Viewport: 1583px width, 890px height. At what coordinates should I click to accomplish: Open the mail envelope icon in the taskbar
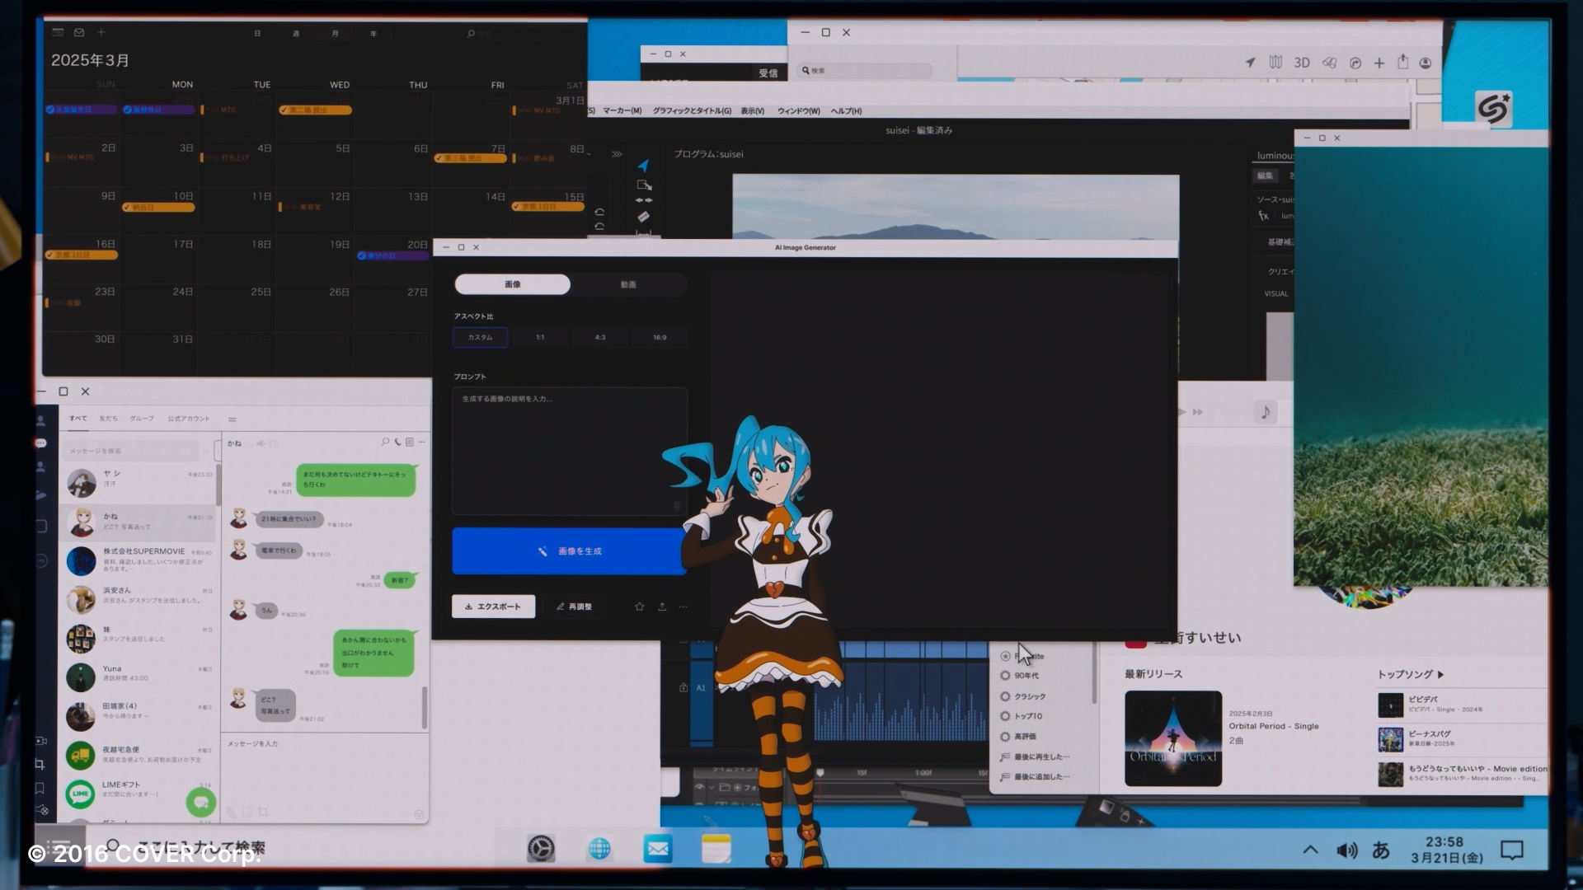(x=658, y=849)
